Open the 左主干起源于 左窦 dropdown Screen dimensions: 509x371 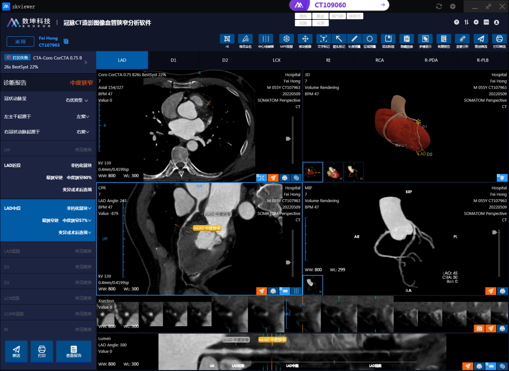point(82,117)
